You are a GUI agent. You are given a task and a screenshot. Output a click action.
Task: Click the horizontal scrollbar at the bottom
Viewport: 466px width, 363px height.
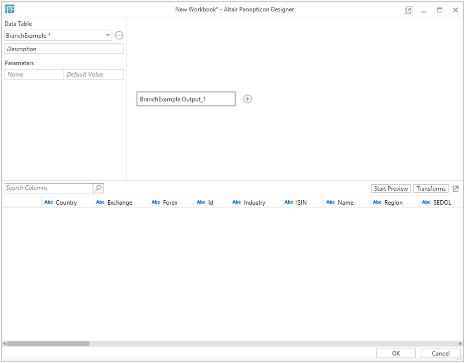[x=47, y=343]
